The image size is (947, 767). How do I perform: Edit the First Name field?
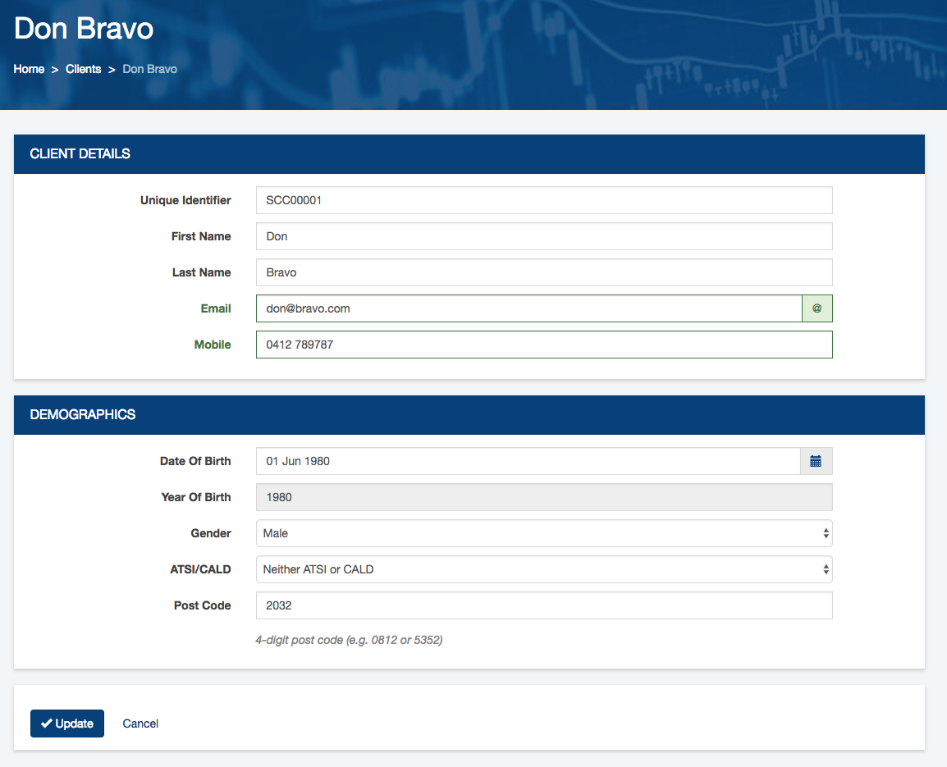pyautogui.click(x=544, y=236)
